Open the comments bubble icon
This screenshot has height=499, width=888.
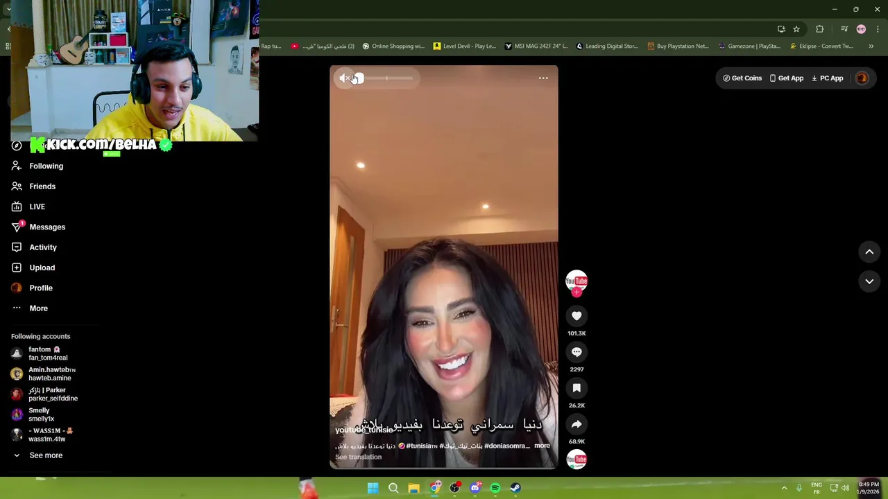tap(577, 352)
